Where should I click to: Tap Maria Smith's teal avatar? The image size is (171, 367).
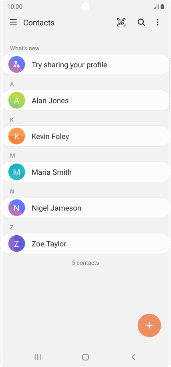tap(16, 172)
